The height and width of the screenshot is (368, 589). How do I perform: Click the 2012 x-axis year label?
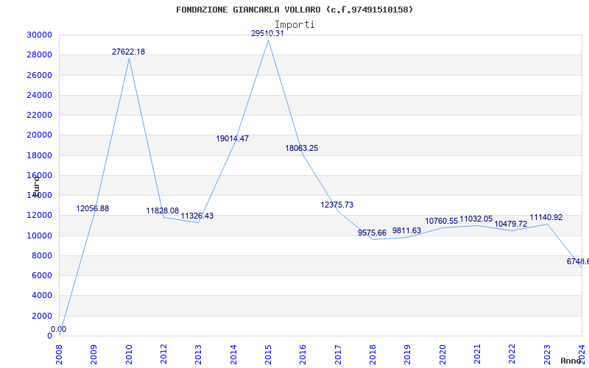163,355
